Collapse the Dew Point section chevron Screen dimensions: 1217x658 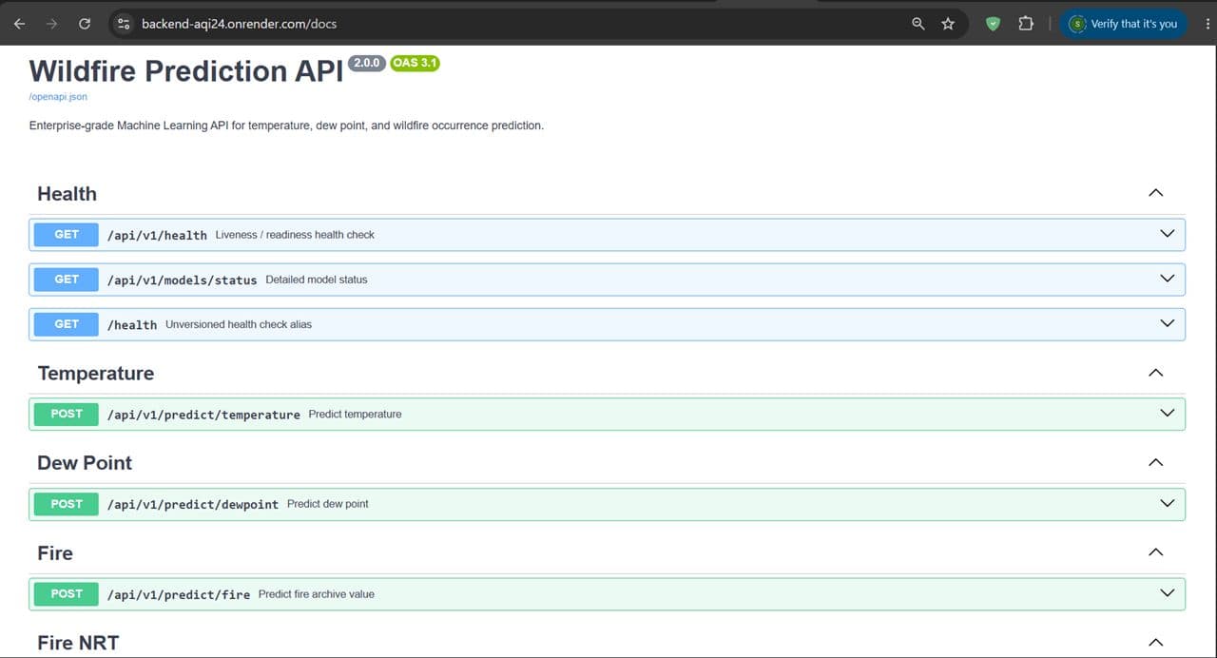click(1156, 463)
